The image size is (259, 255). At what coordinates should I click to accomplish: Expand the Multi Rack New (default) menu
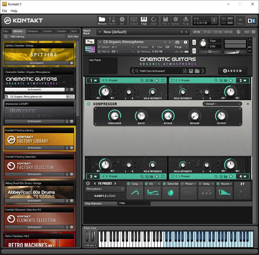[x=100, y=32]
